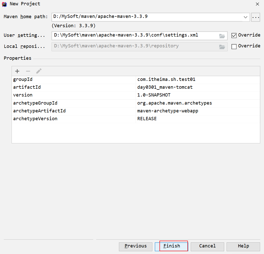The height and width of the screenshot is (254, 264).
Task: Select the groupId property row
Action: click(x=73, y=79)
